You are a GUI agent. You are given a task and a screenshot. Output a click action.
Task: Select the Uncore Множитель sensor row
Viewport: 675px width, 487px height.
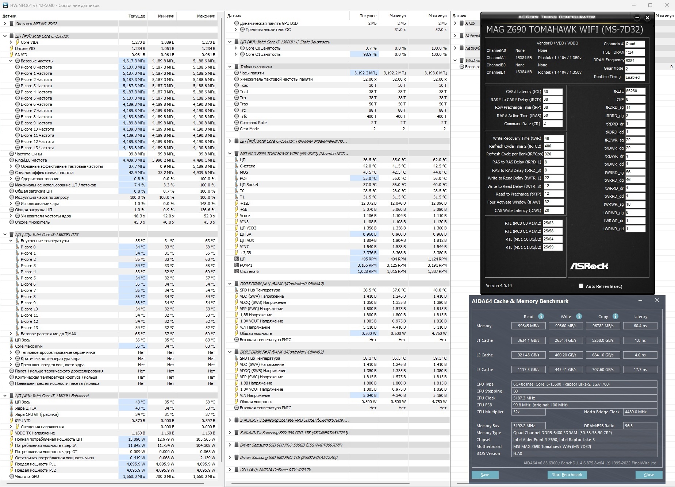click(x=110, y=222)
